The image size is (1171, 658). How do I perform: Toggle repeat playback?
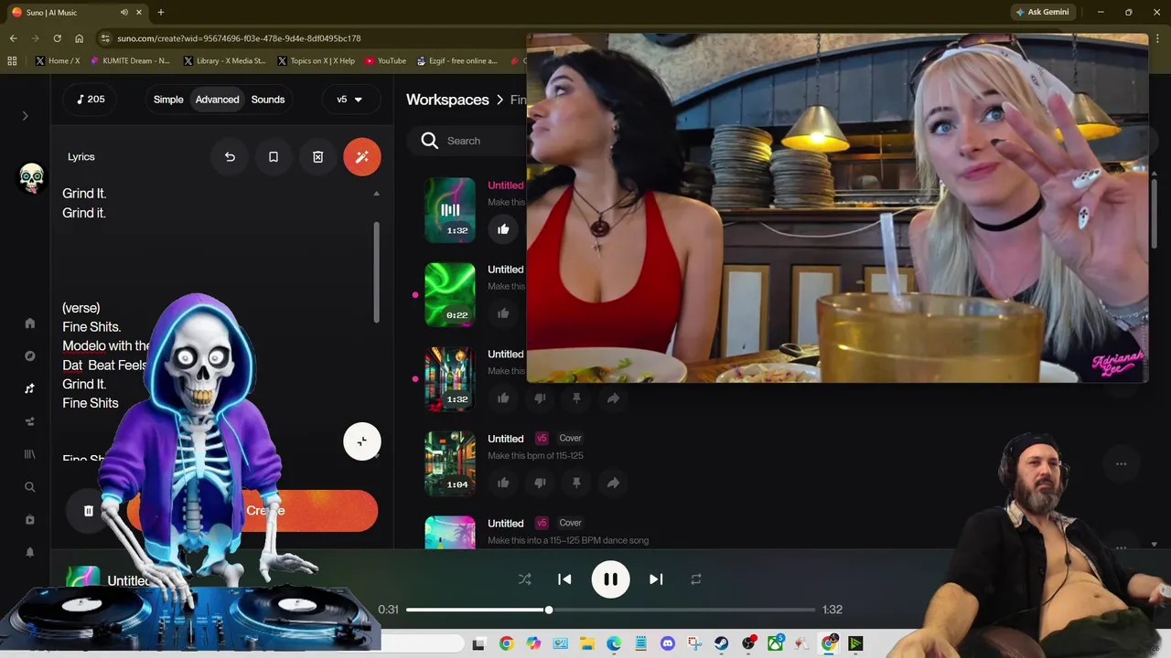pyautogui.click(x=696, y=578)
